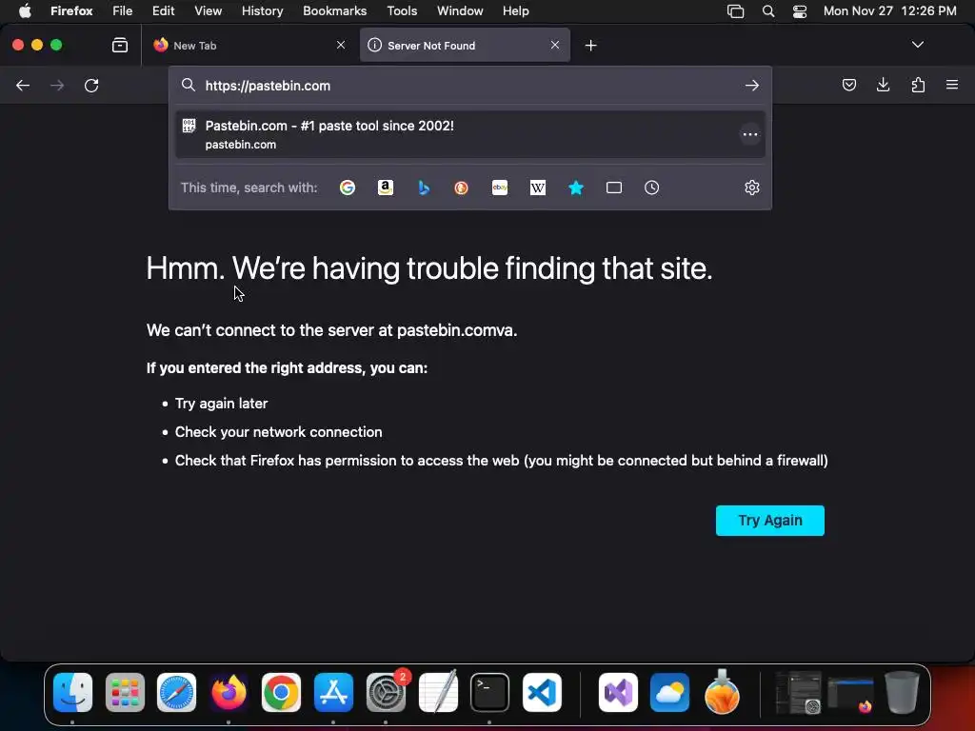The width and height of the screenshot is (975, 731).
Task: Search with Wikipedia one-off icon
Action: point(538,188)
